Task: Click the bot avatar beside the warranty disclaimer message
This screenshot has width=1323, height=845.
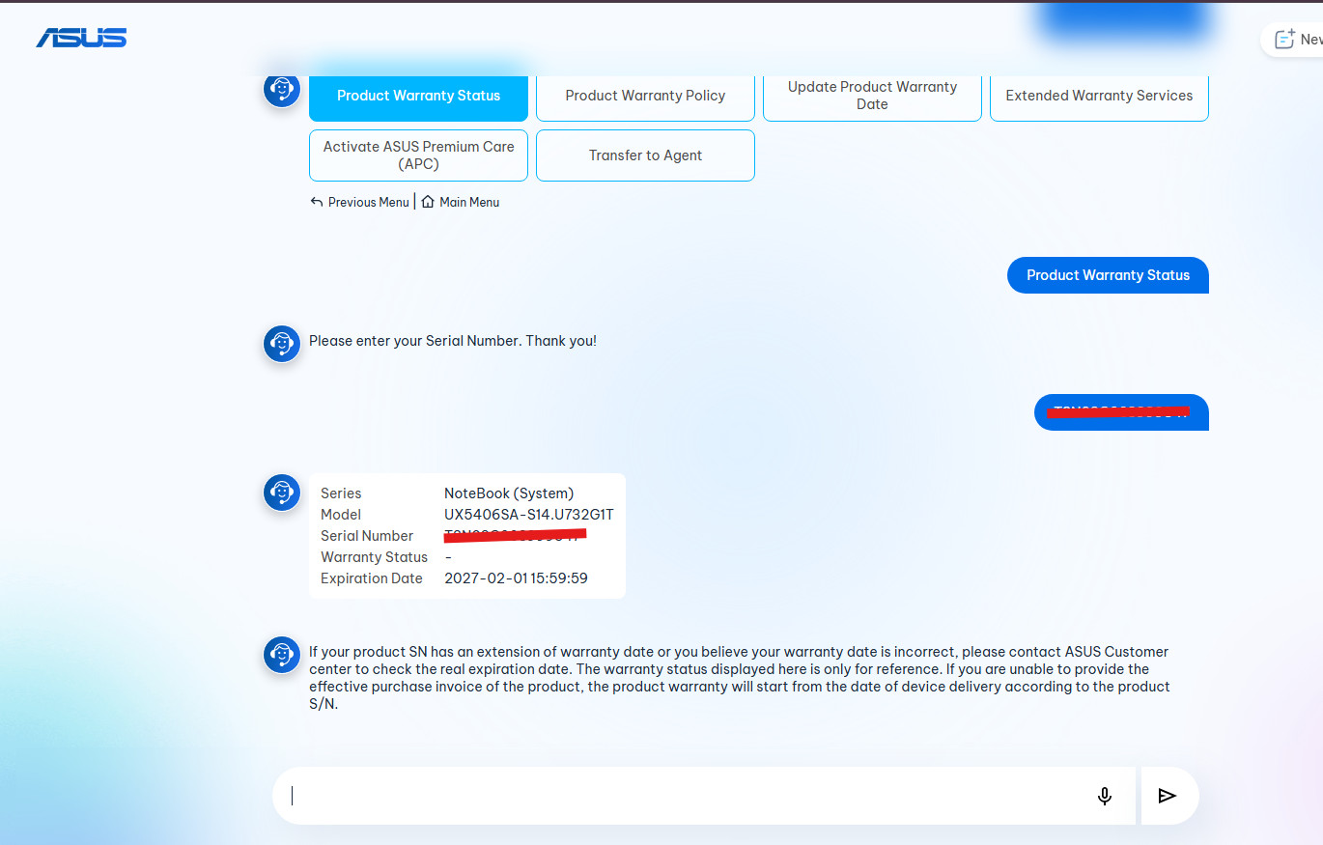Action: click(282, 654)
